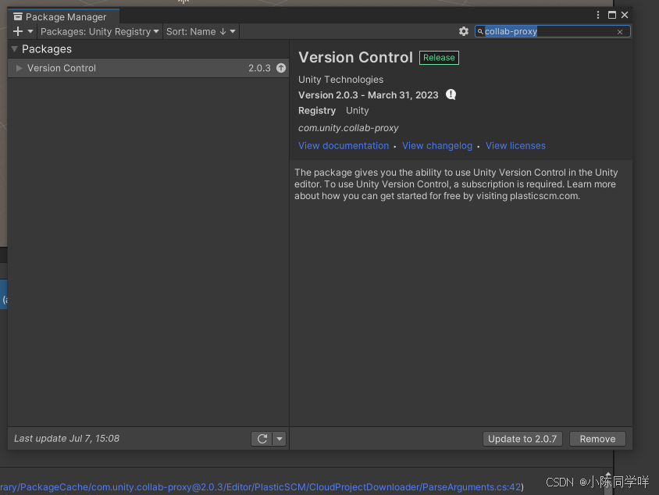Viewport: 659px width, 495px height.
Task: Expand Version Control package versions arrow
Action: coord(19,68)
